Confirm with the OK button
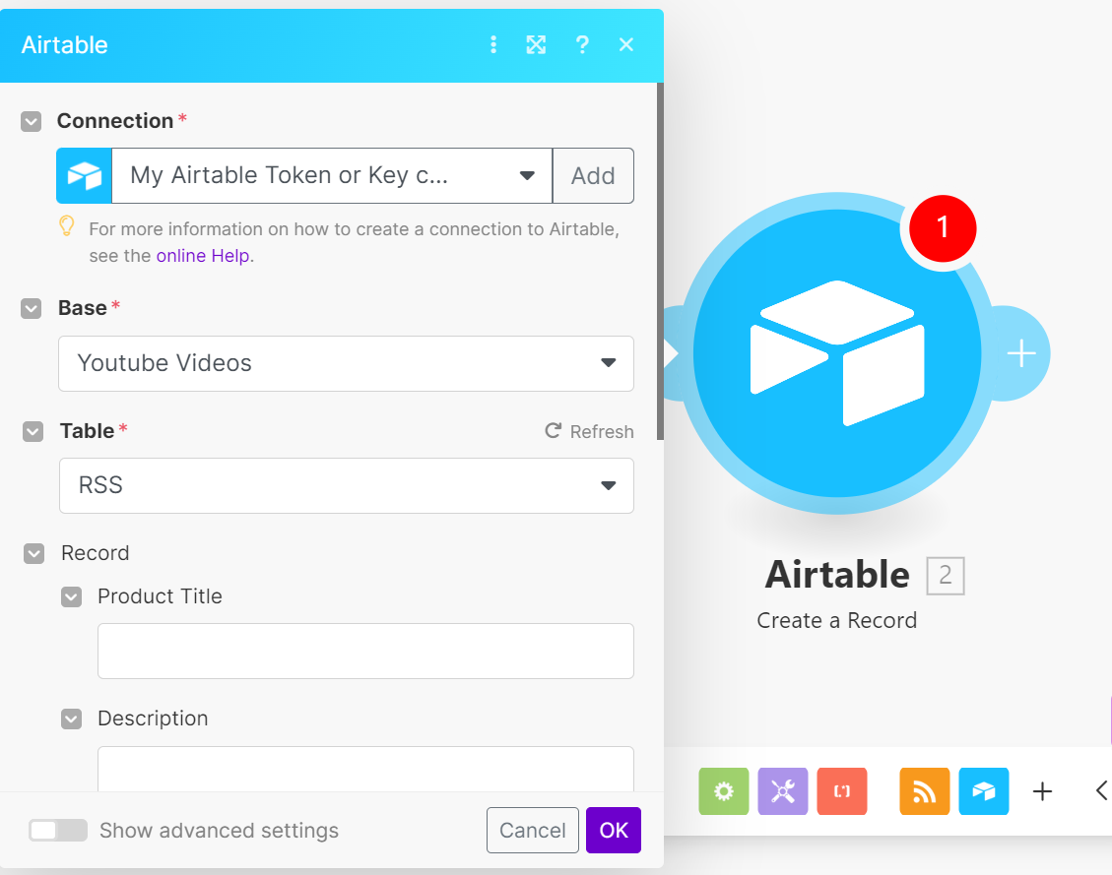 point(614,831)
